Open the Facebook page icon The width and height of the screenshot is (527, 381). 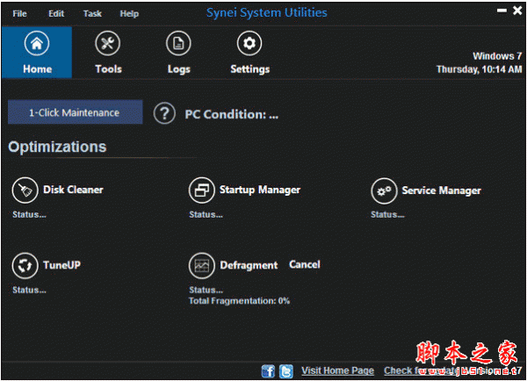(x=268, y=371)
